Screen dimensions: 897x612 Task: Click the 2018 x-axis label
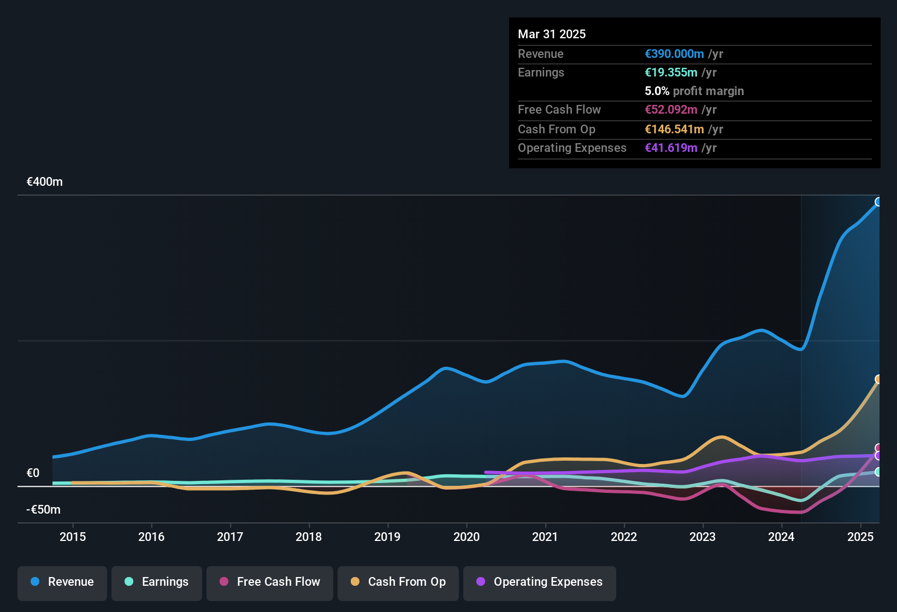[x=309, y=537]
